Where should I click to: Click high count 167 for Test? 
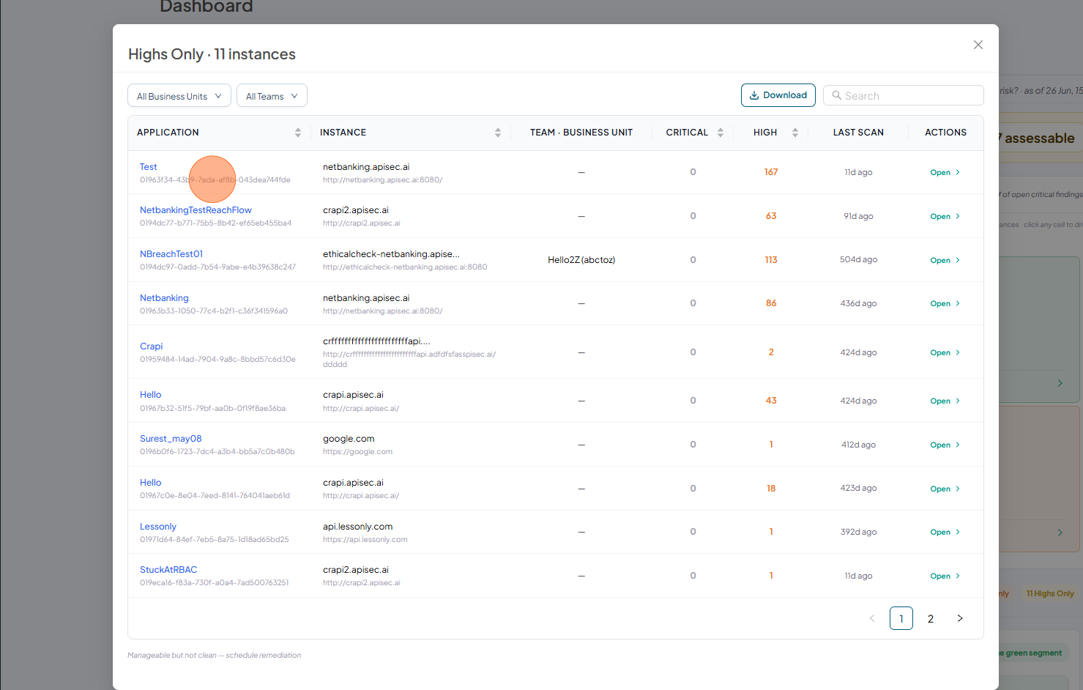pos(771,172)
